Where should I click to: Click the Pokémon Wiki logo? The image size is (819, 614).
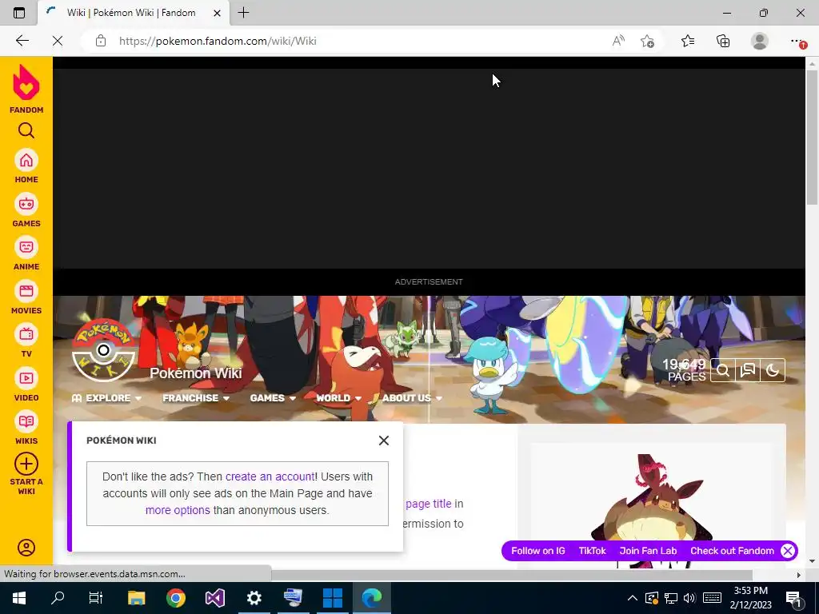coord(103,350)
